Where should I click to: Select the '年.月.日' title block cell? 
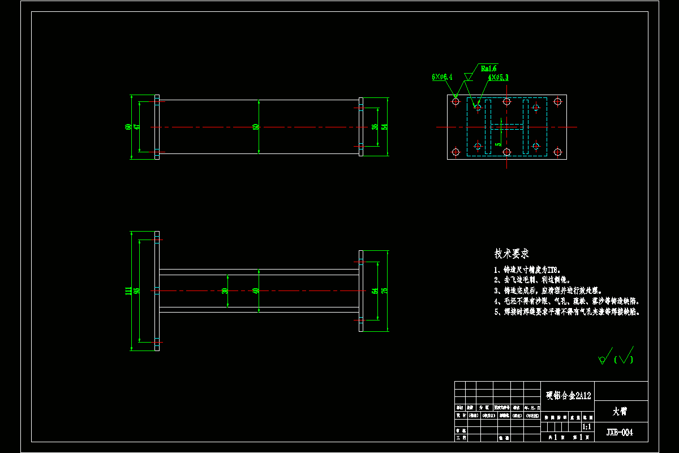tap(532, 407)
